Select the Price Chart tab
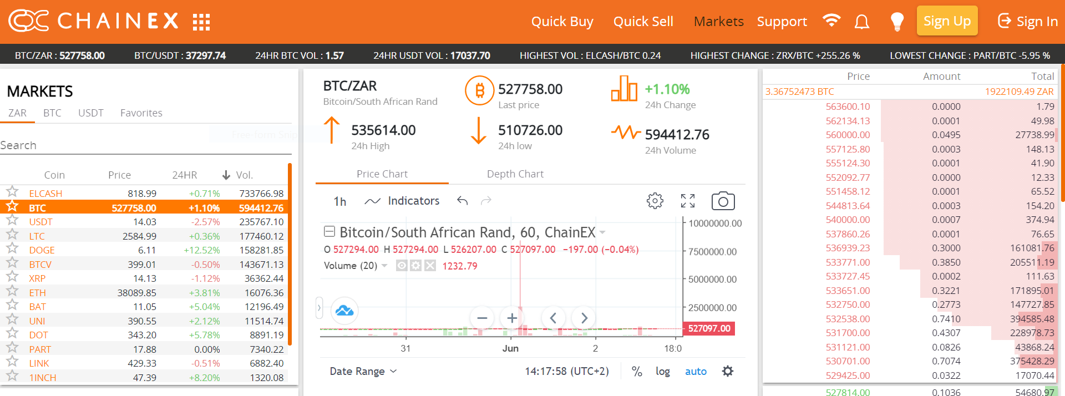 pyautogui.click(x=382, y=174)
